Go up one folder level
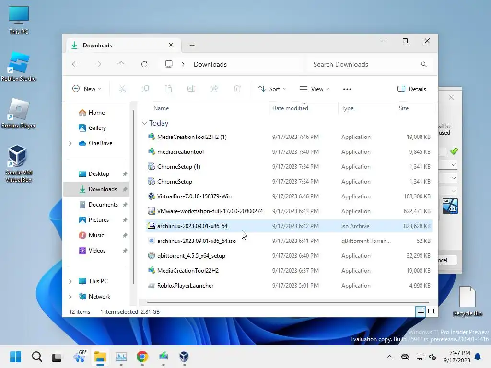Image resolution: width=491 pixels, height=368 pixels. tap(121, 64)
